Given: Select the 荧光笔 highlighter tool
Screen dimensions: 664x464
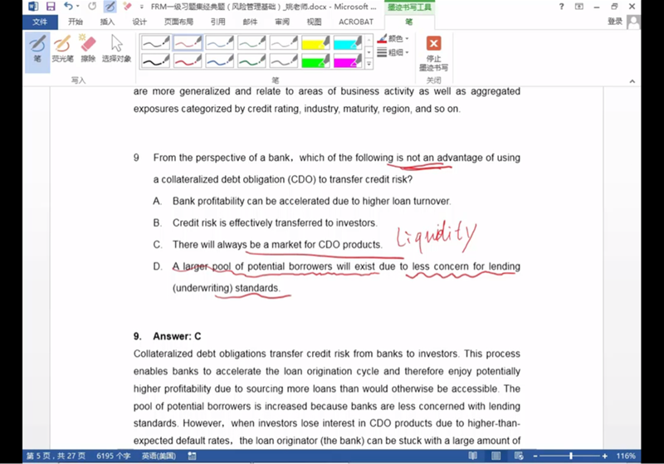Looking at the screenshot, I should [x=62, y=49].
